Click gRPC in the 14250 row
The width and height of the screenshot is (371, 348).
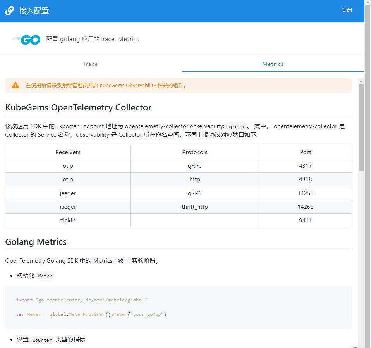195,193
